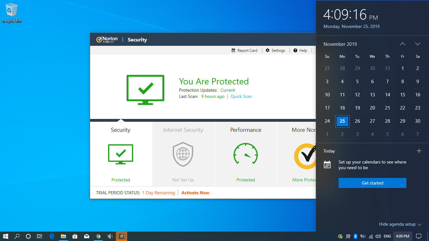
Task: Open Norton Settings
Action: click(275, 50)
